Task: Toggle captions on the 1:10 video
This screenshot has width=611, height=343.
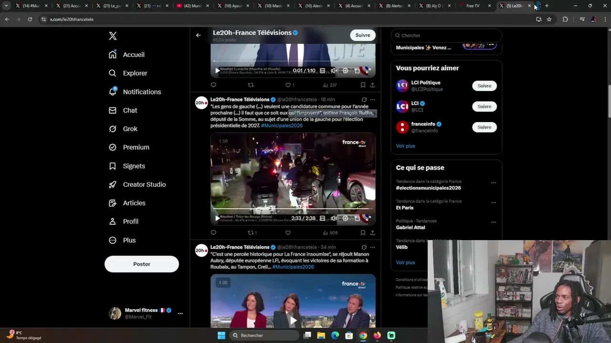Action: tap(322, 71)
